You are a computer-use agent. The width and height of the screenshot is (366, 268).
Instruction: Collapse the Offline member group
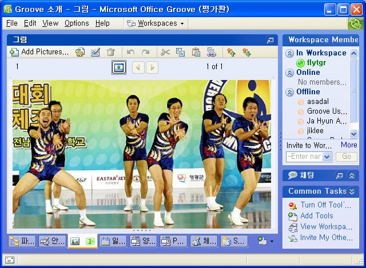coord(290,92)
